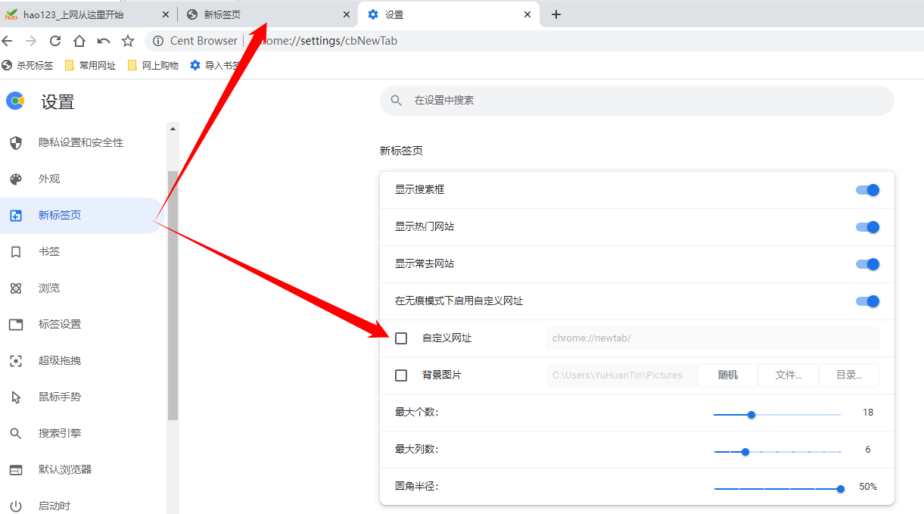Click the 在设置中搜索 search field
The height and width of the screenshot is (514, 924).
pyautogui.click(x=636, y=100)
